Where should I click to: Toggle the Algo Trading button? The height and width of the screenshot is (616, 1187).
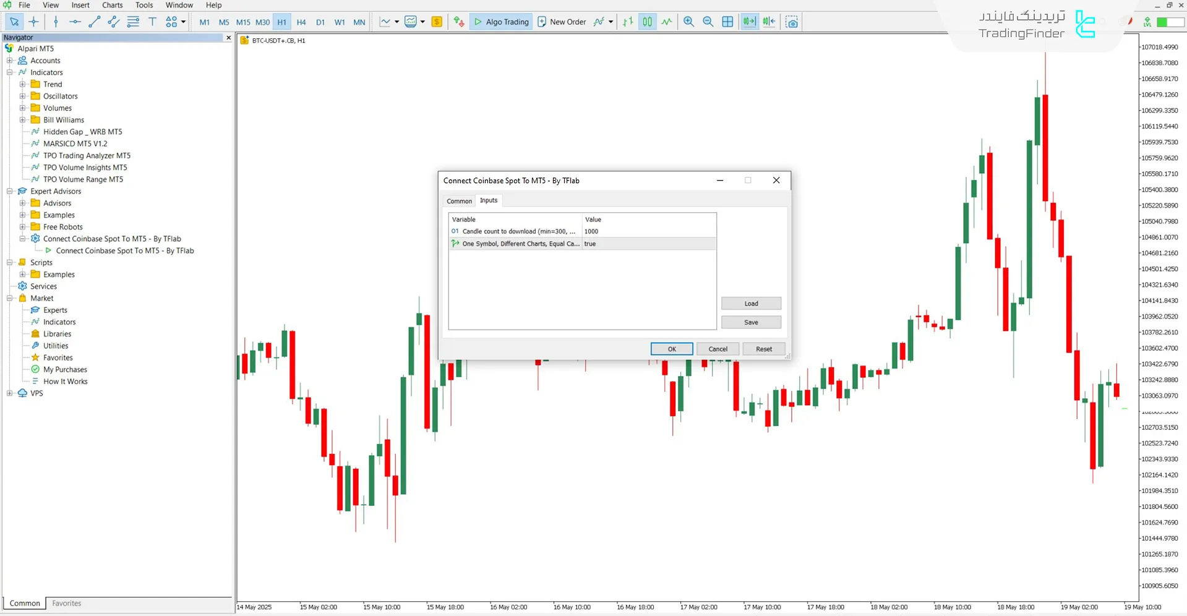coord(501,22)
